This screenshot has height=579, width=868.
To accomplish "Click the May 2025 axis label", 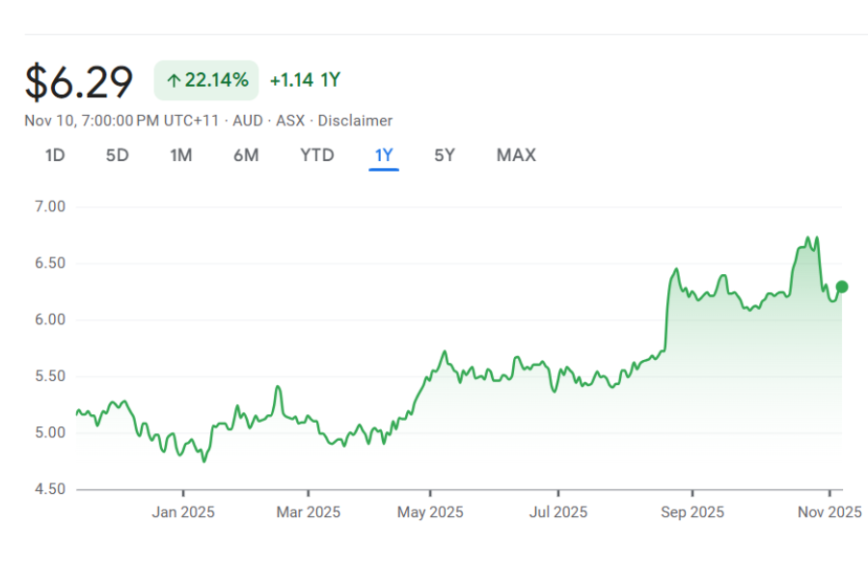I will tap(430, 512).
